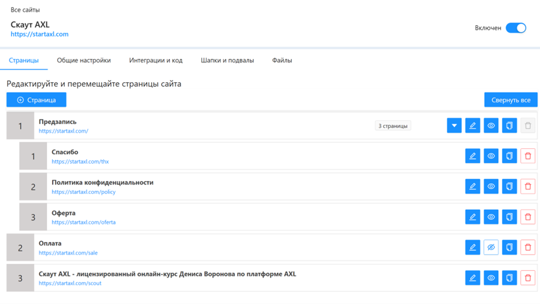Edit the Предзапись page
Image resolution: width=540 pixels, height=304 pixels.
pyautogui.click(x=472, y=125)
